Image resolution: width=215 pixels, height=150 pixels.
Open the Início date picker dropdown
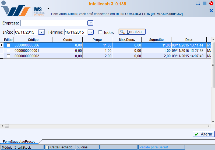[x=41, y=32]
